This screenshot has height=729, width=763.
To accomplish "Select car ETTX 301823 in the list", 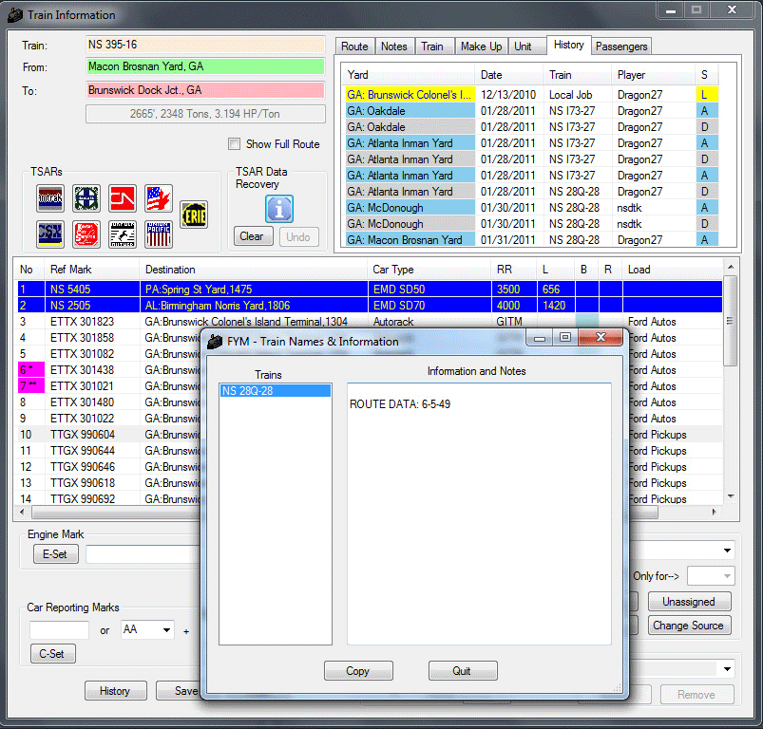I will (370, 321).
